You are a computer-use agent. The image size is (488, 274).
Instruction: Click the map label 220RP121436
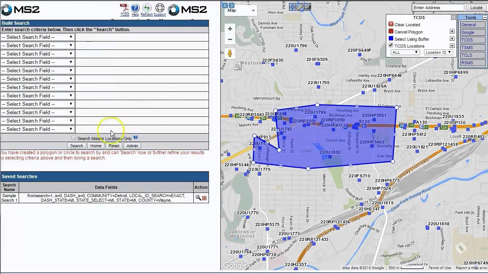point(335,222)
